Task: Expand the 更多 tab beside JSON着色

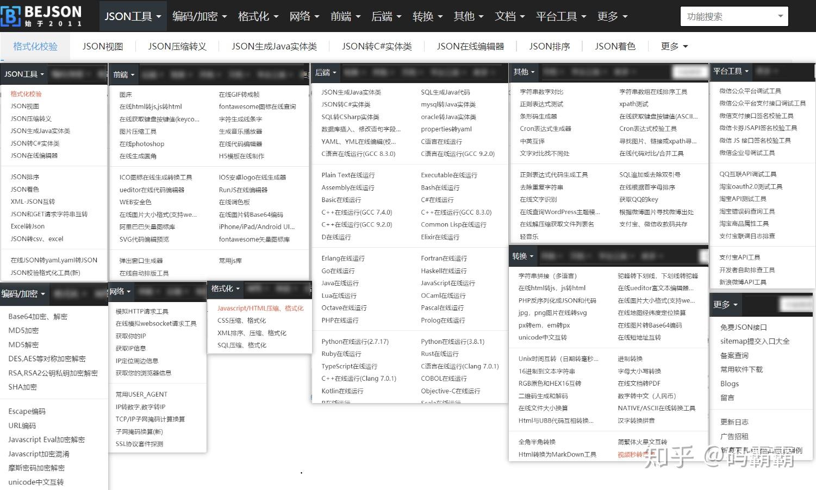Action: 674,47
